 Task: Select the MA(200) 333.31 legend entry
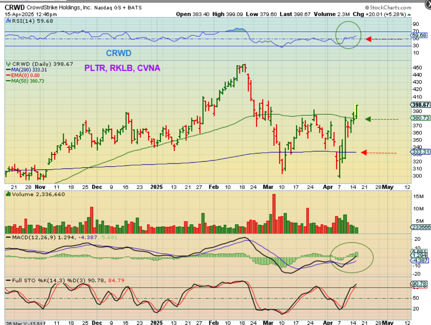pyautogui.click(x=26, y=70)
